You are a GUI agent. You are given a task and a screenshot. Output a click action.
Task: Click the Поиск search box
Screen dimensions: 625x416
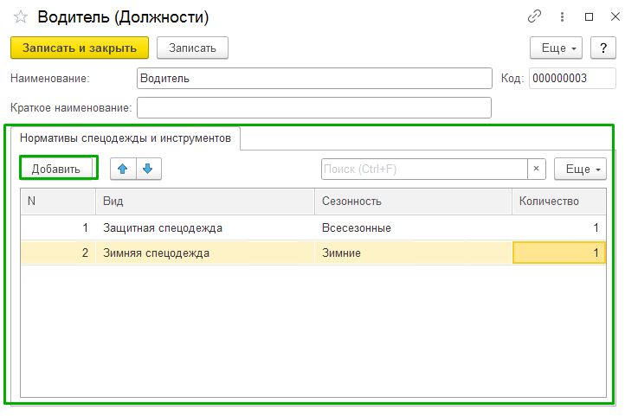(424, 169)
